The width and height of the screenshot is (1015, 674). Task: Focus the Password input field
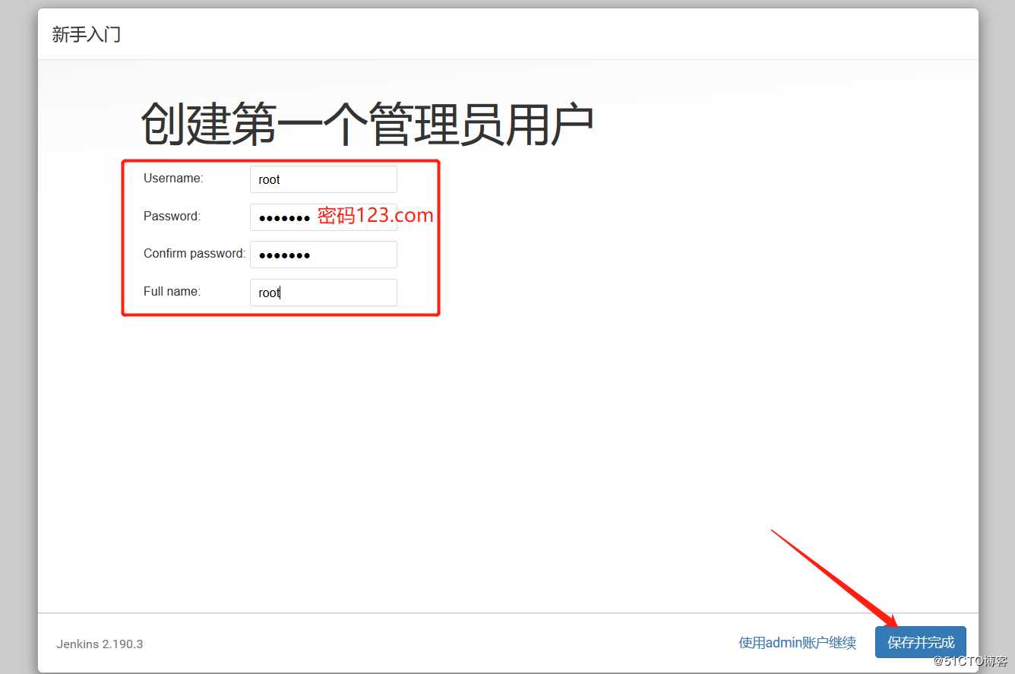point(324,217)
